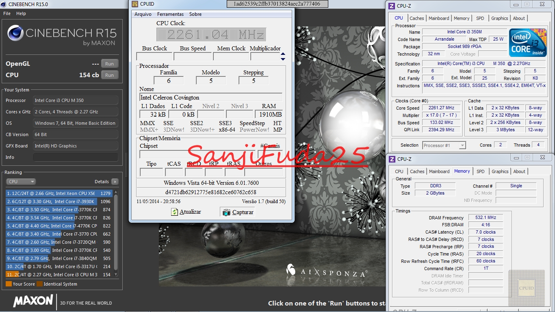555x312 pixels.
Task: Click the green refresh icon beside Atualizar
Action: (x=175, y=212)
